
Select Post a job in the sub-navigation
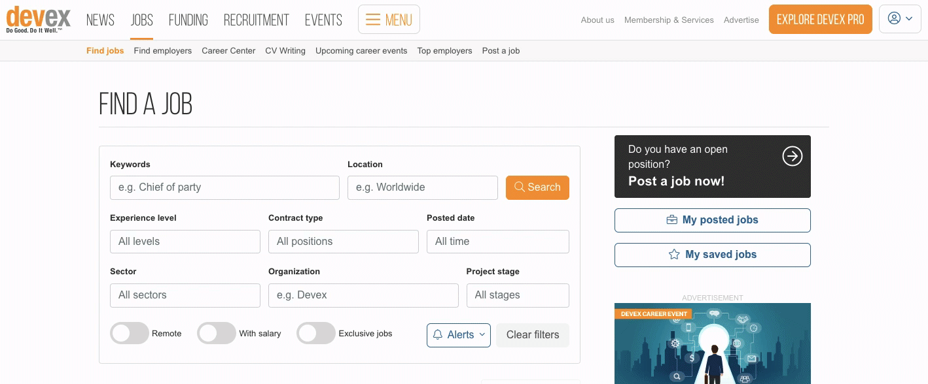[501, 51]
